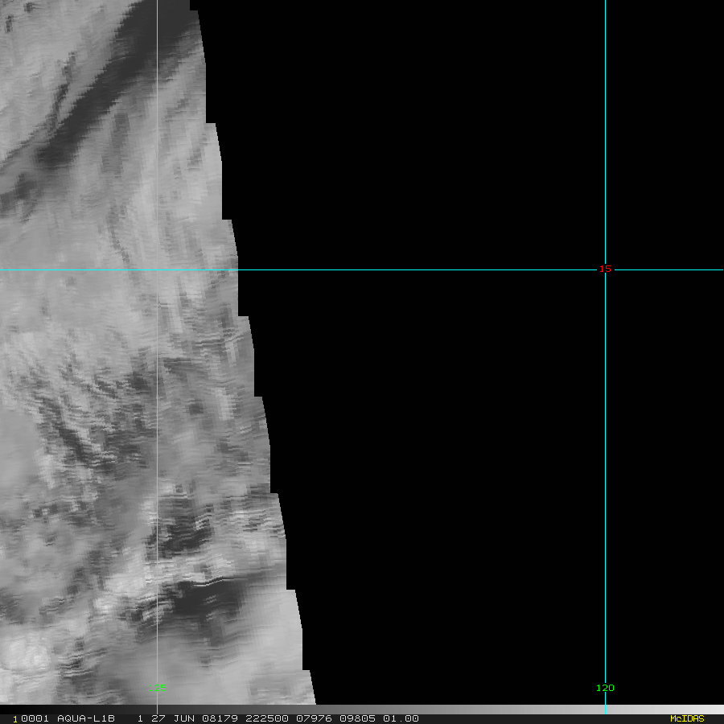The width and height of the screenshot is (724, 724).
Task: Click the green longitude label 120
Action: pyautogui.click(x=605, y=688)
